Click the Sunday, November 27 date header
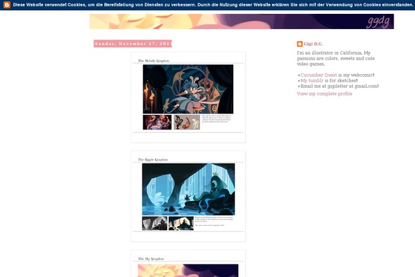This screenshot has height=277, width=415. click(x=133, y=44)
